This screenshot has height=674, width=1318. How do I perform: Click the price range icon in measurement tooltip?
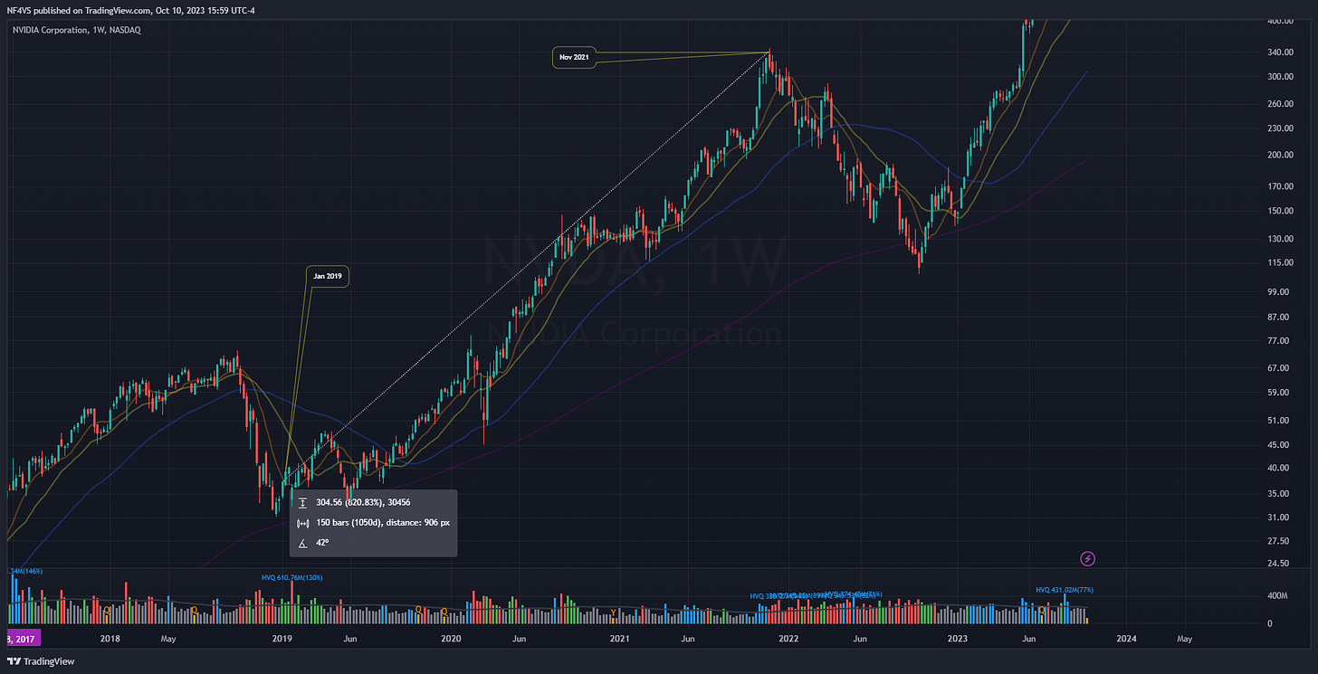coord(303,503)
